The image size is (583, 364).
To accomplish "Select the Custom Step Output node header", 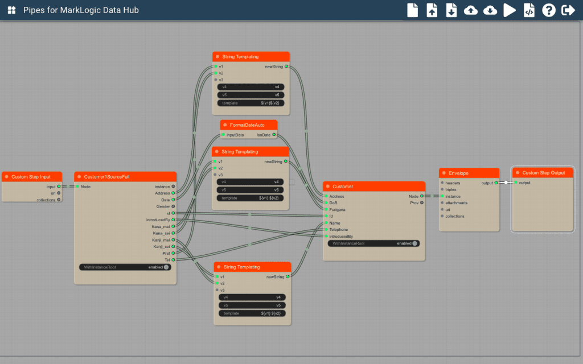I will point(544,173).
